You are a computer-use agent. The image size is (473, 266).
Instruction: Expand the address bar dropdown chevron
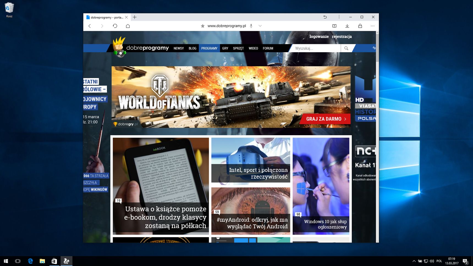pos(260,26)
